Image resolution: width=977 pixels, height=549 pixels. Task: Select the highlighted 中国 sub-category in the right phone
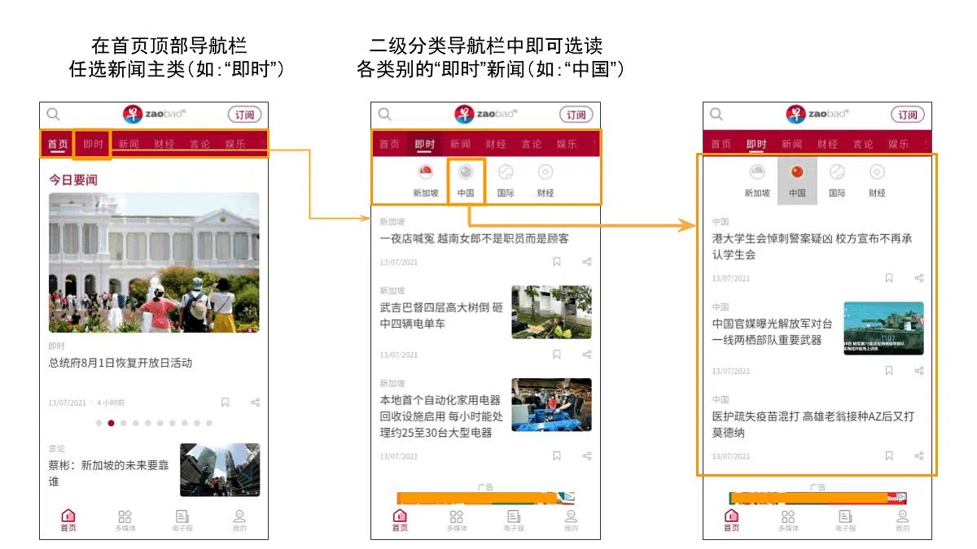797,181
